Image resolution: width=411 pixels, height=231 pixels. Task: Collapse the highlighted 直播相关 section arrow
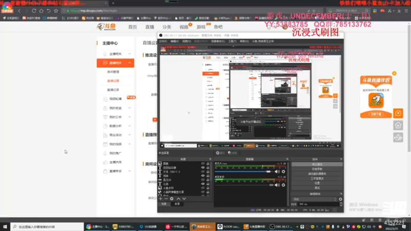tap(129, 63)
